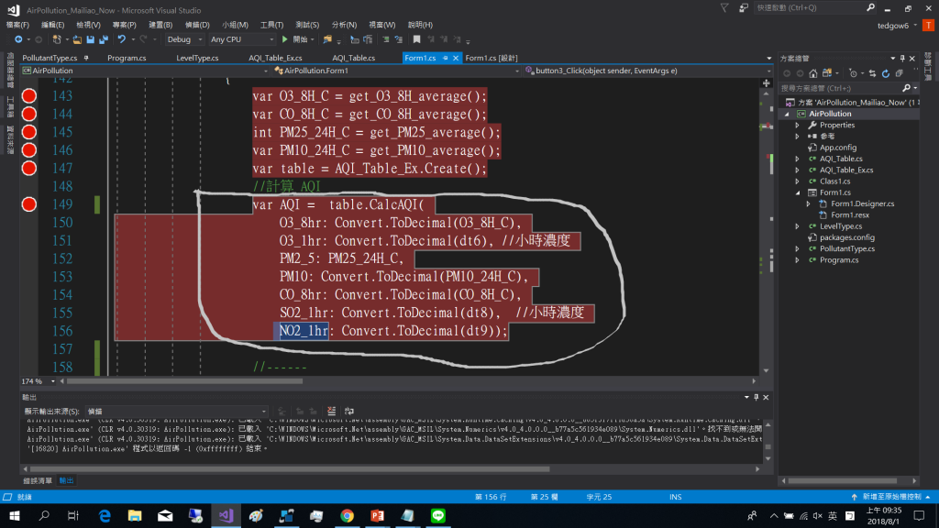Image resolution: width=939 pixels, height=528 pixels.
Task: Click the Undo arrow icon
Action: point(122,39)
